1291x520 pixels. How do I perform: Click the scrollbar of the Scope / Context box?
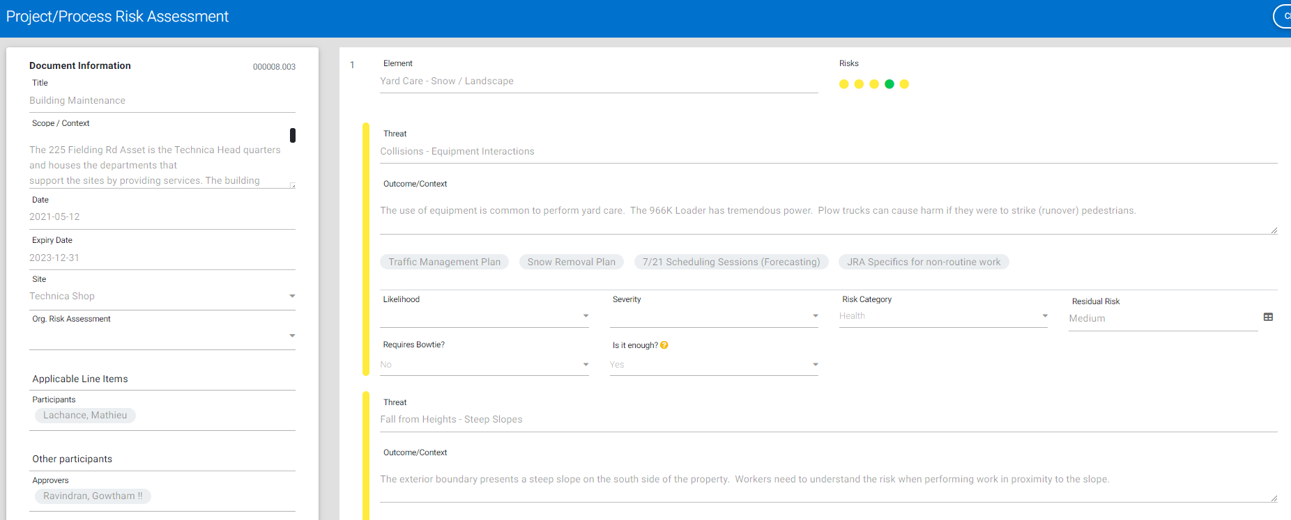293,135
